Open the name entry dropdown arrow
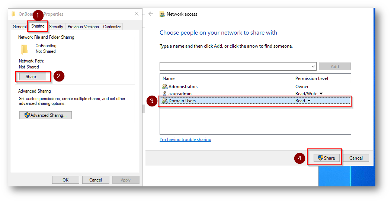 [313, 67]
